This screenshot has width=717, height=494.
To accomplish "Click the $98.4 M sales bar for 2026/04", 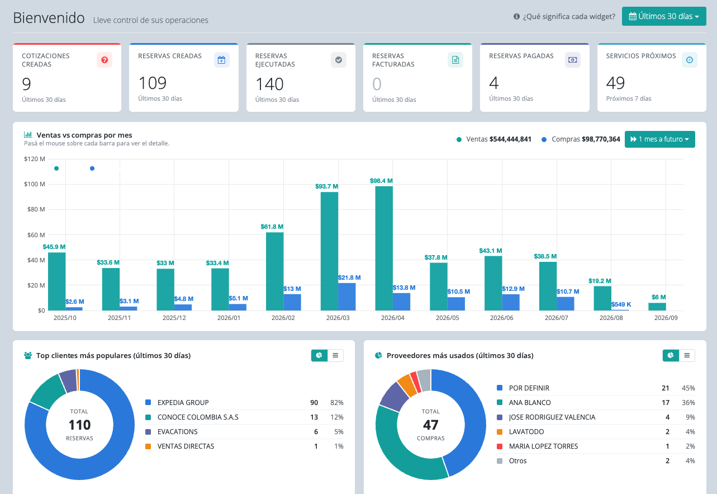I will (x=384, y=248).
